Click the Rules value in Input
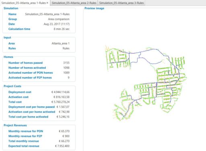This screenshot has height=151, width=206. coord(66,48)
